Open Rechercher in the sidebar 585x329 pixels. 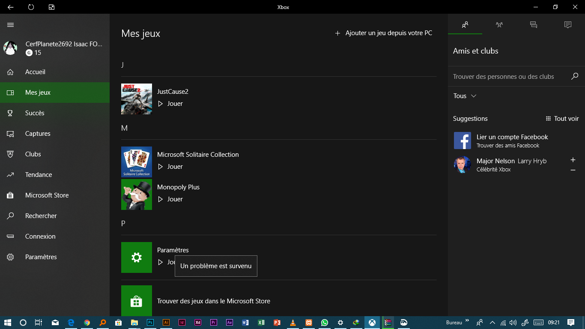click(x=55, y=216)
